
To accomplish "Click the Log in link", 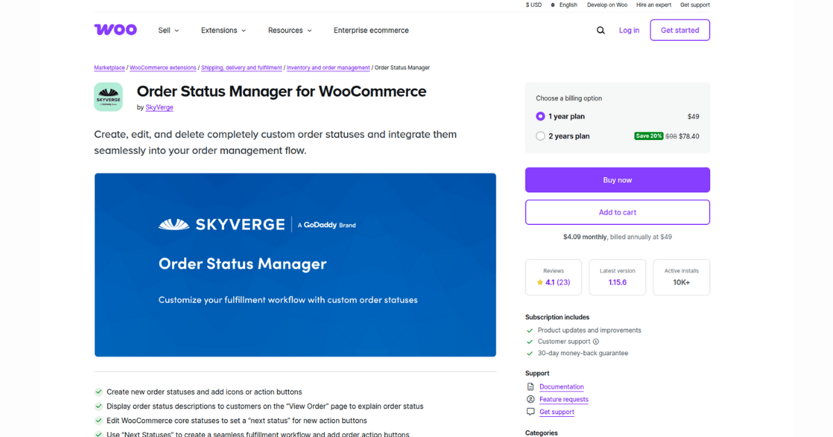I will (629, 31).
